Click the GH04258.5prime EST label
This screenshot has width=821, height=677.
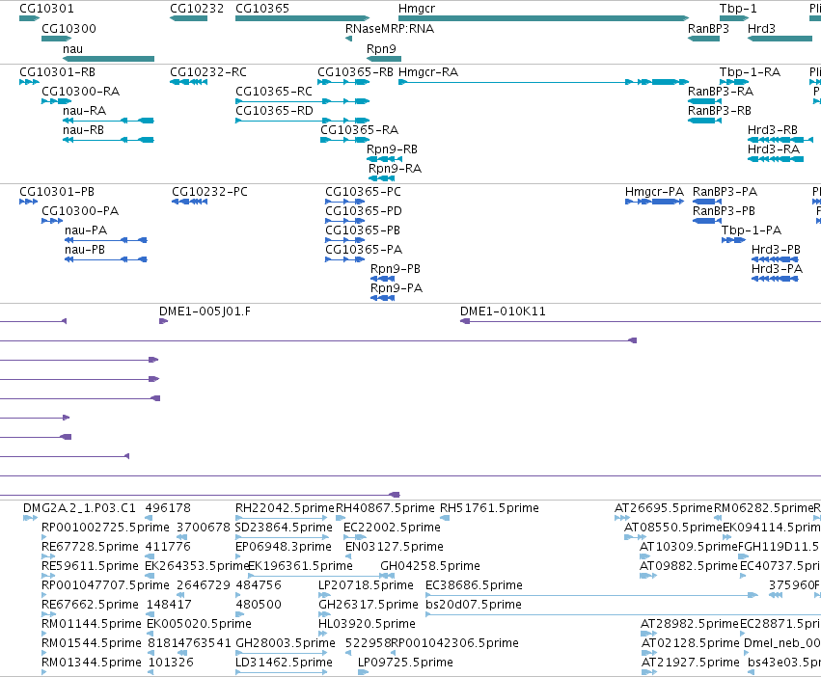click(x=430, y=566)
